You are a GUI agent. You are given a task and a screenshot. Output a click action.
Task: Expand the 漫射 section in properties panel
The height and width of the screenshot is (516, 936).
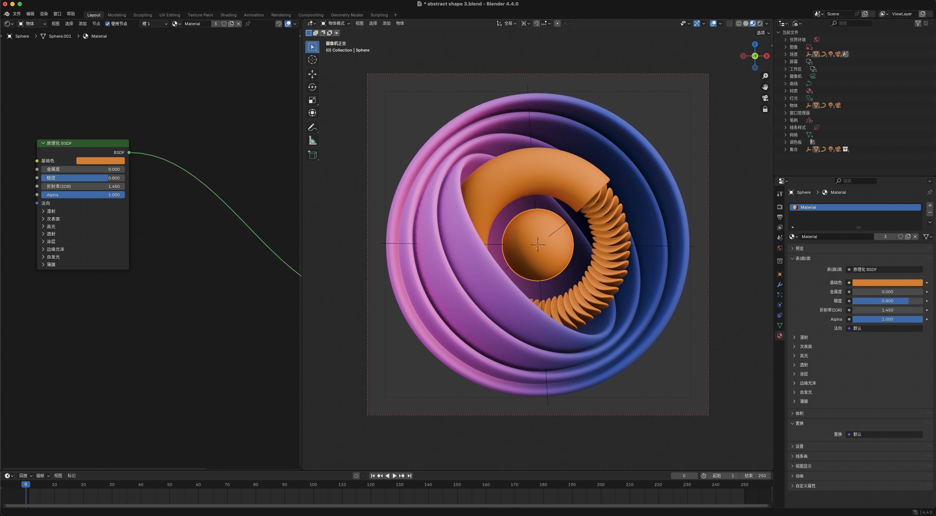click(x=804, y=337)
